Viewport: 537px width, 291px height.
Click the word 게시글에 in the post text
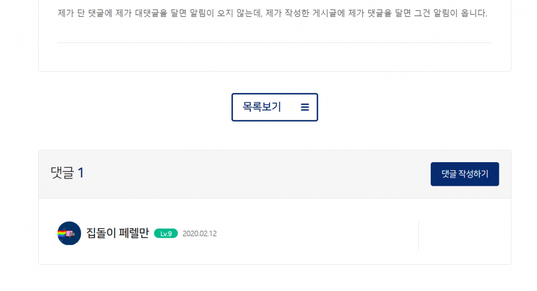(329, 13)
